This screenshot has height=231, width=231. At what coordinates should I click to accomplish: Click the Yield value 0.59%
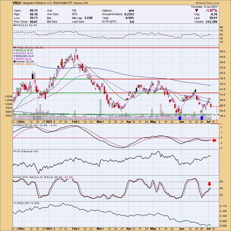[130, 18]
